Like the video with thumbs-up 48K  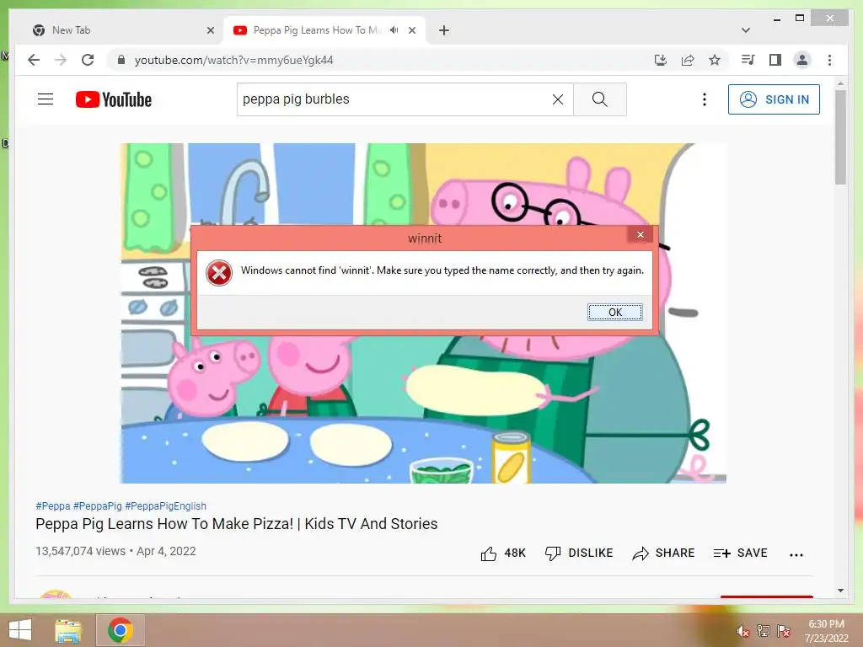point(503,553)
